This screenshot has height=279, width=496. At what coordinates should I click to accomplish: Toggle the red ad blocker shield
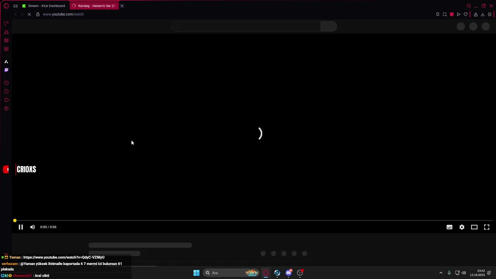point(451,14)
